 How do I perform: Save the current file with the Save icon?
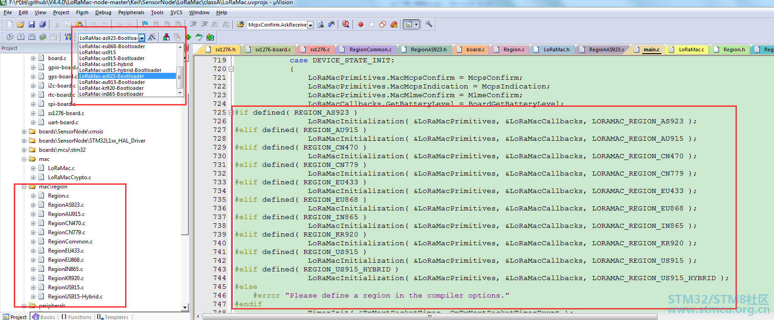click(x=32, y=24)
